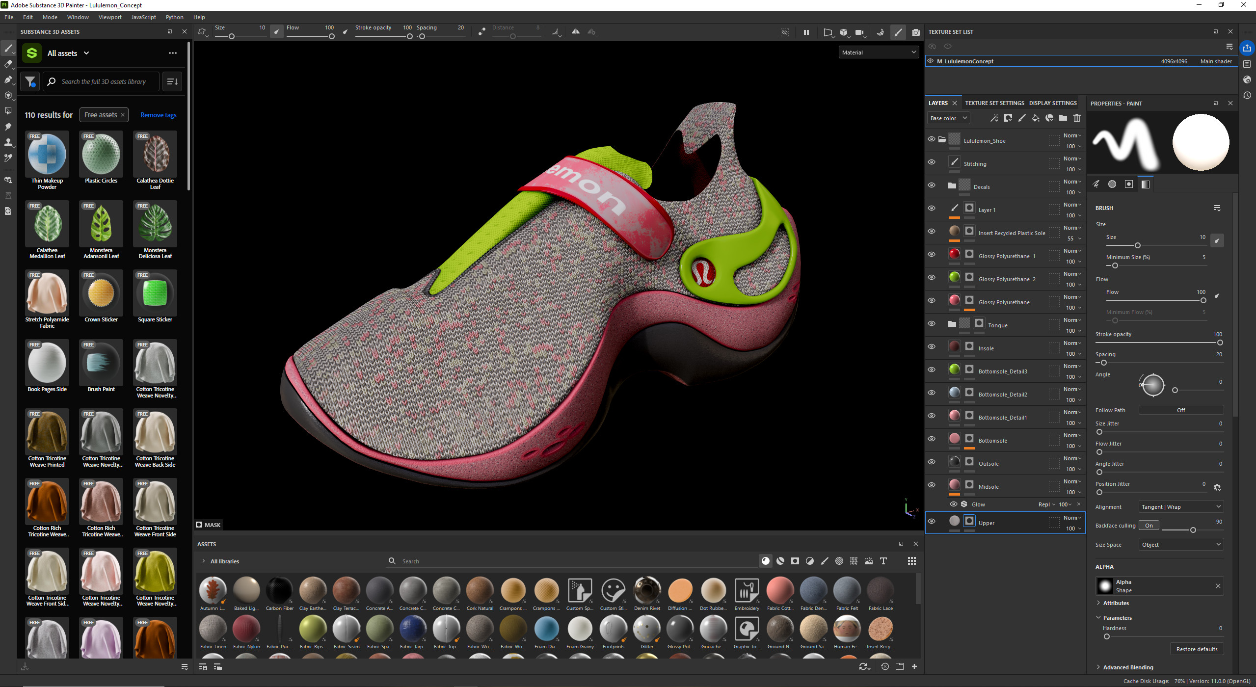1256x687 pixels.
Task: Add a folder in the Layers toolbar
Action: (x=1063, y=118)
